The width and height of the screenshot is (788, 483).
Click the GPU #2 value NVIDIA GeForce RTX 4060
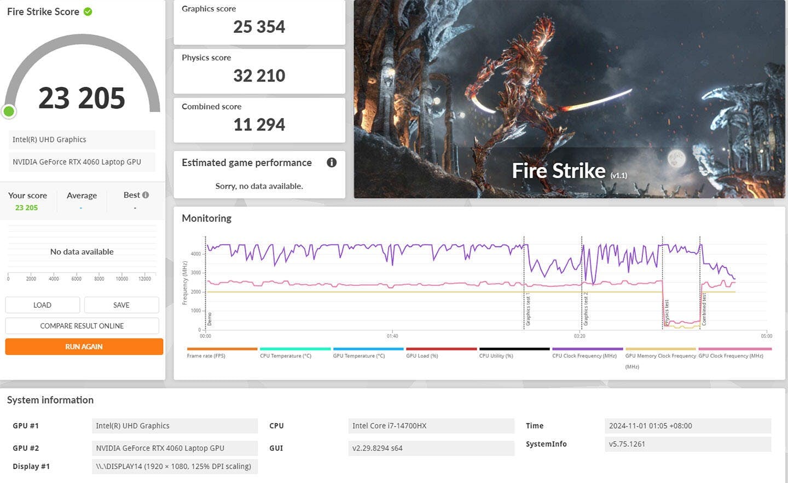pyautogui.click(x=175, y=448)
